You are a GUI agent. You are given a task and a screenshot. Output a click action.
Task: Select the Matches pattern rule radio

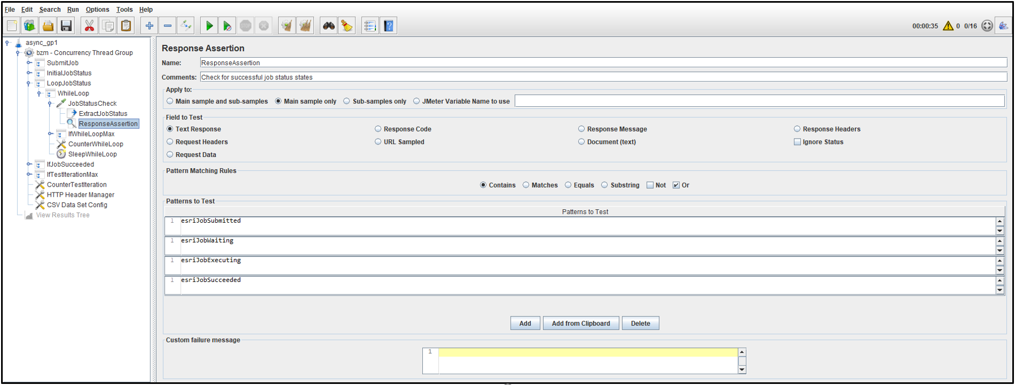pos(526,185)
